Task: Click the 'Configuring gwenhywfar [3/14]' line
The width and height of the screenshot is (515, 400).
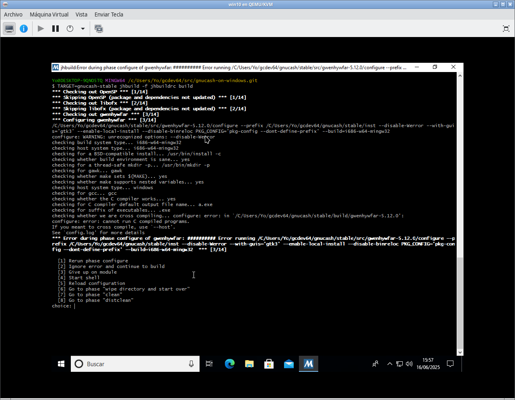Action: 104,120
